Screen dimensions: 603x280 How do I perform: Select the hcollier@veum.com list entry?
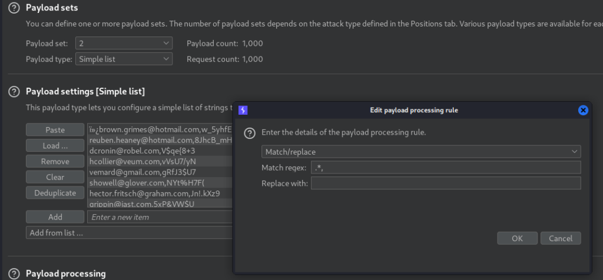point(160,161)
